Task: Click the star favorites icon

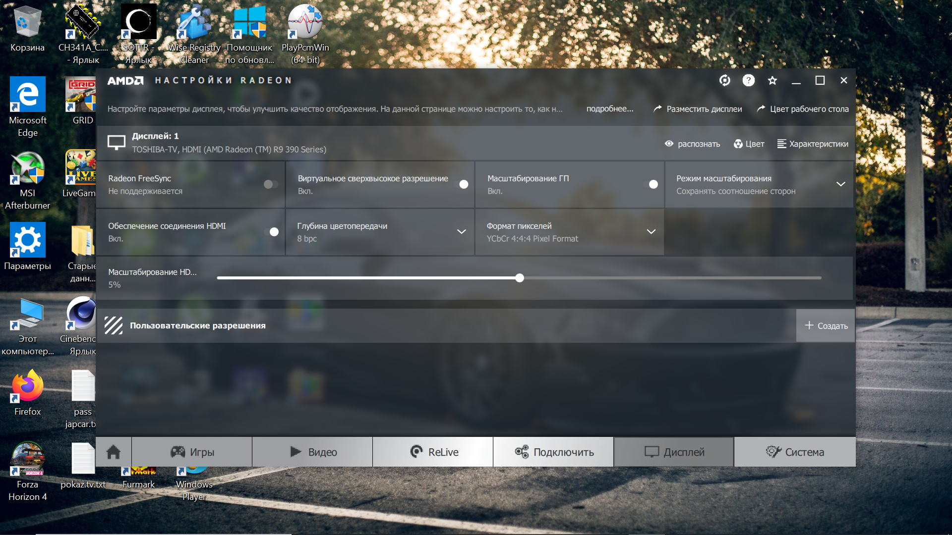Action: tap(772, 80)
